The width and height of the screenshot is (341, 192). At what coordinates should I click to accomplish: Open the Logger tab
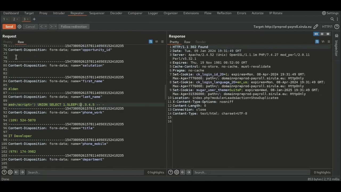tap(153, 13)
